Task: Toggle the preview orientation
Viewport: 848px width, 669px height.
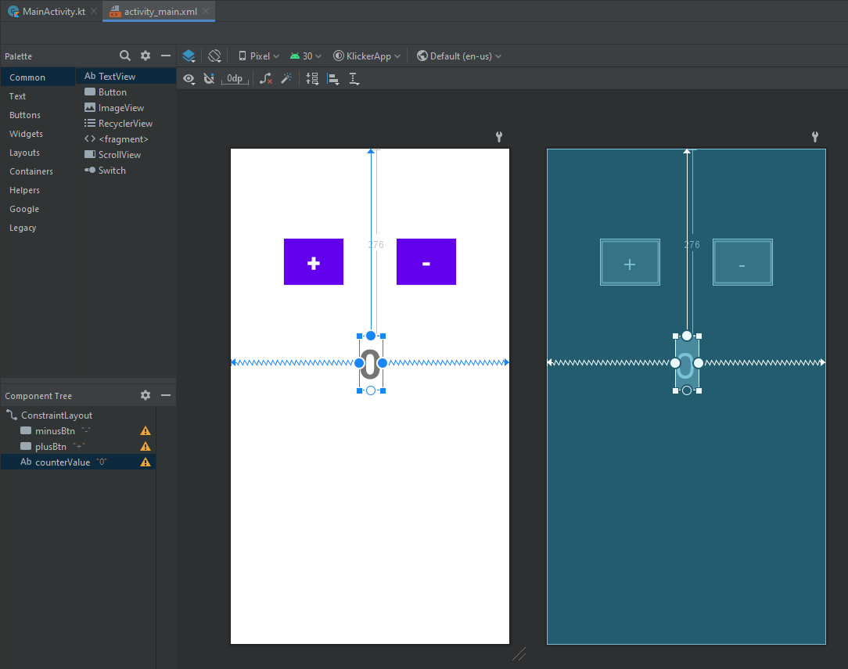Action: pos(214,56)
